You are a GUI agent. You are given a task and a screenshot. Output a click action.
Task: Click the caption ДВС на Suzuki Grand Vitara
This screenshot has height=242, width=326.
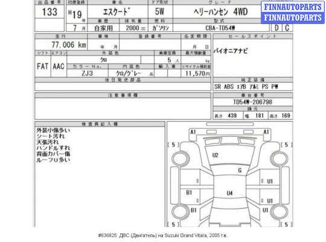pyautogui.click(x=163, y=235)
